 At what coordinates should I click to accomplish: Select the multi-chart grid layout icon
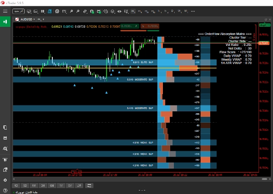pos(43,11)
